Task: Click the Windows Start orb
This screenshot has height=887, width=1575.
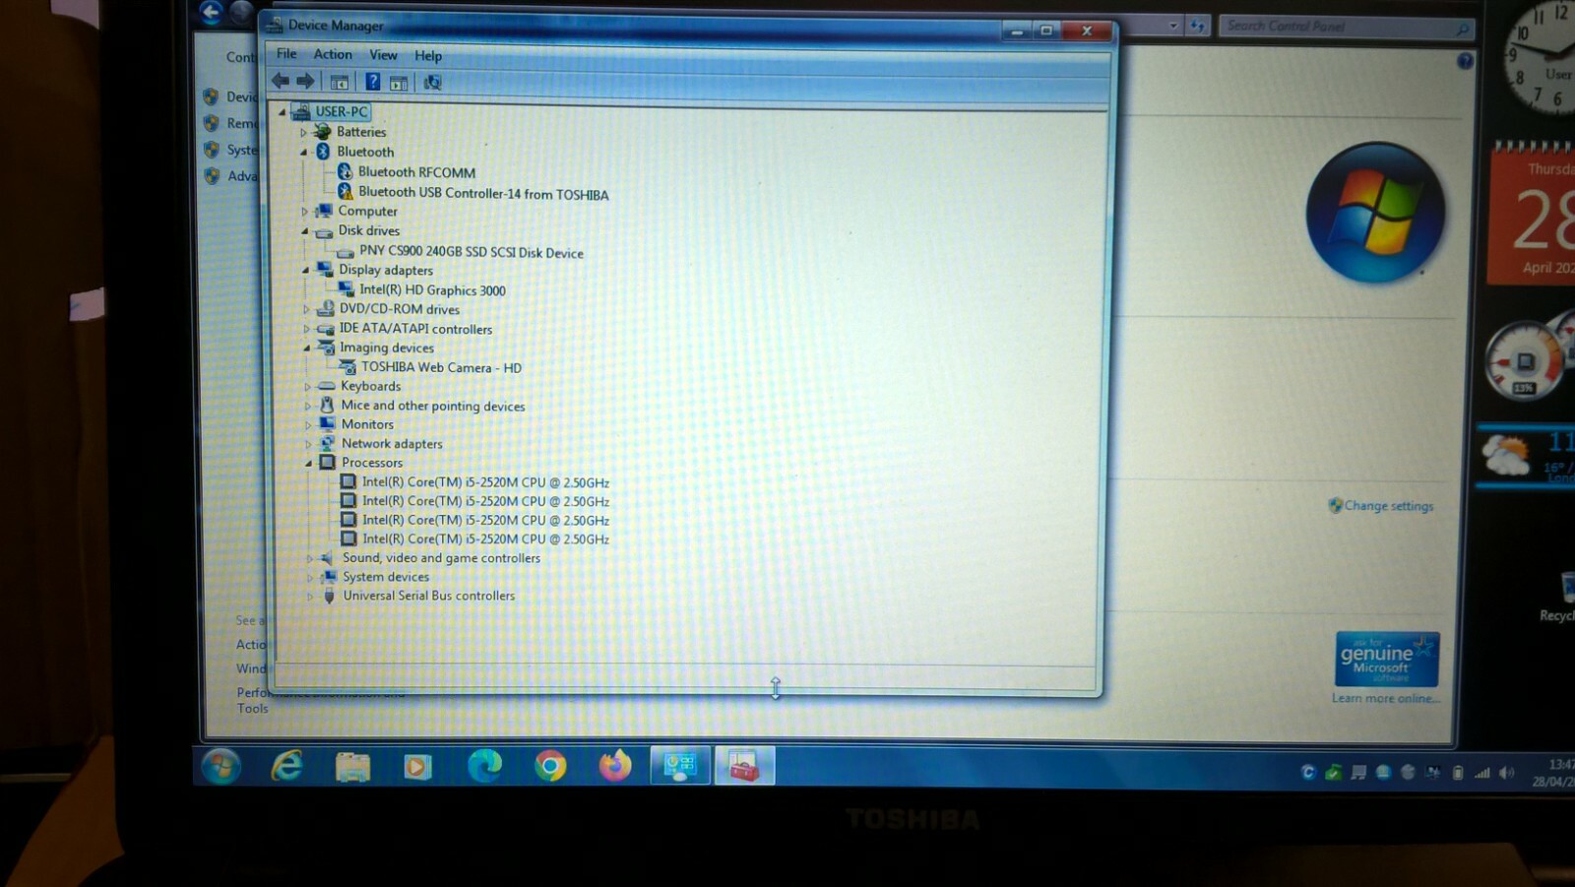Action: (220, 766)
